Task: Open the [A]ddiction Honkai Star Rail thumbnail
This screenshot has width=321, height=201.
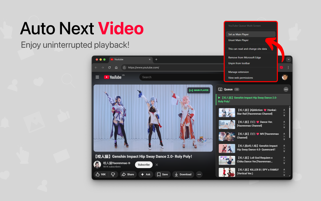Action: [x=227, y=112]
